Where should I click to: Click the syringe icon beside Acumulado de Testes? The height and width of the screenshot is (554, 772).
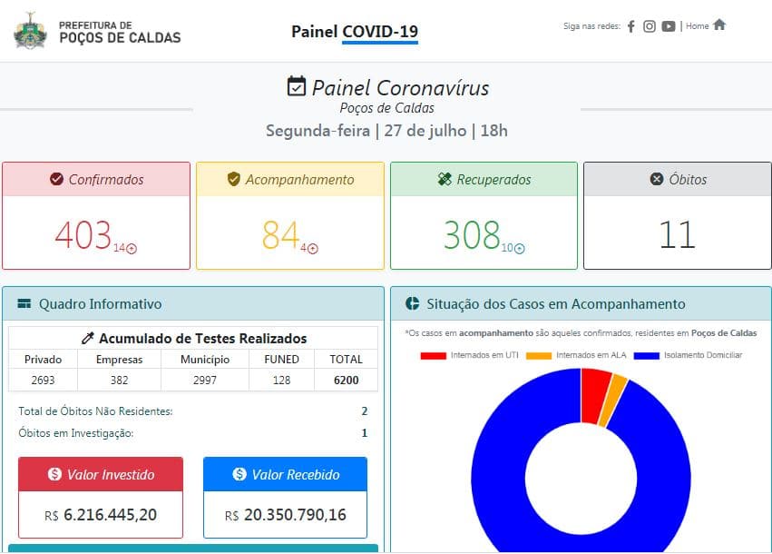point(88,338)
